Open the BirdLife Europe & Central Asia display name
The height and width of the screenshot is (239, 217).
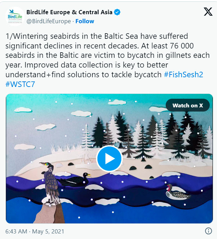(69, 12)
